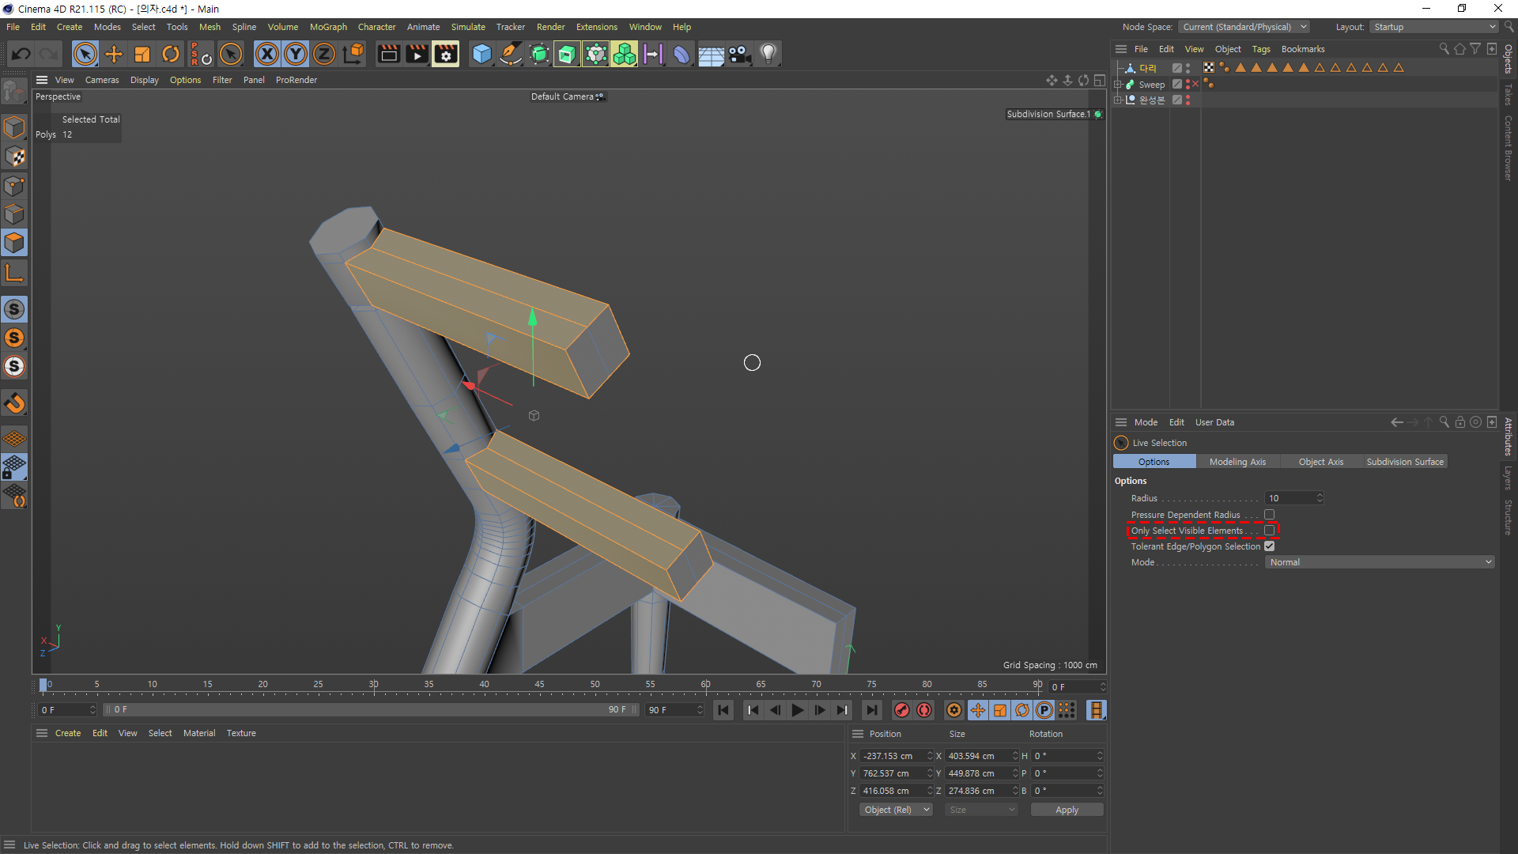Expand the Sweep object in the hierarchy
1518x854 pixels.
point(1118,85)
